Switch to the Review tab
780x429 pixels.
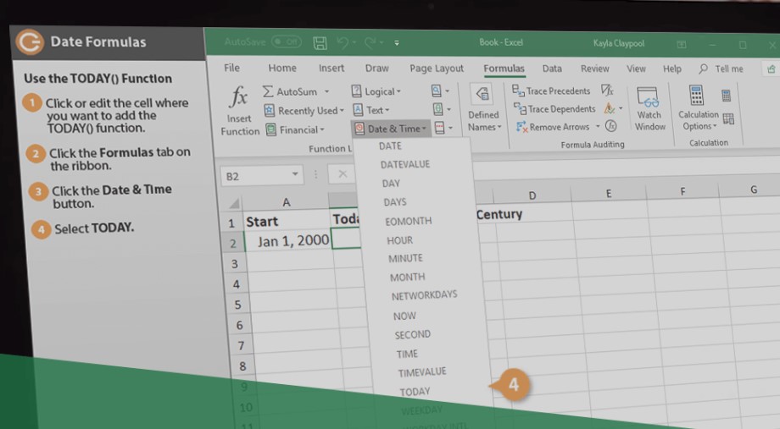click(x=594, y=69)
